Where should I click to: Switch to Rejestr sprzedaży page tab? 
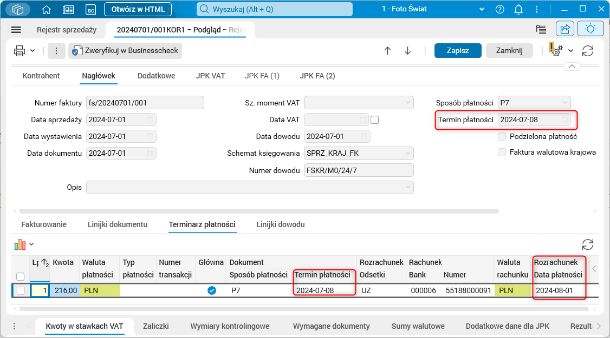[x=67, y=30]
